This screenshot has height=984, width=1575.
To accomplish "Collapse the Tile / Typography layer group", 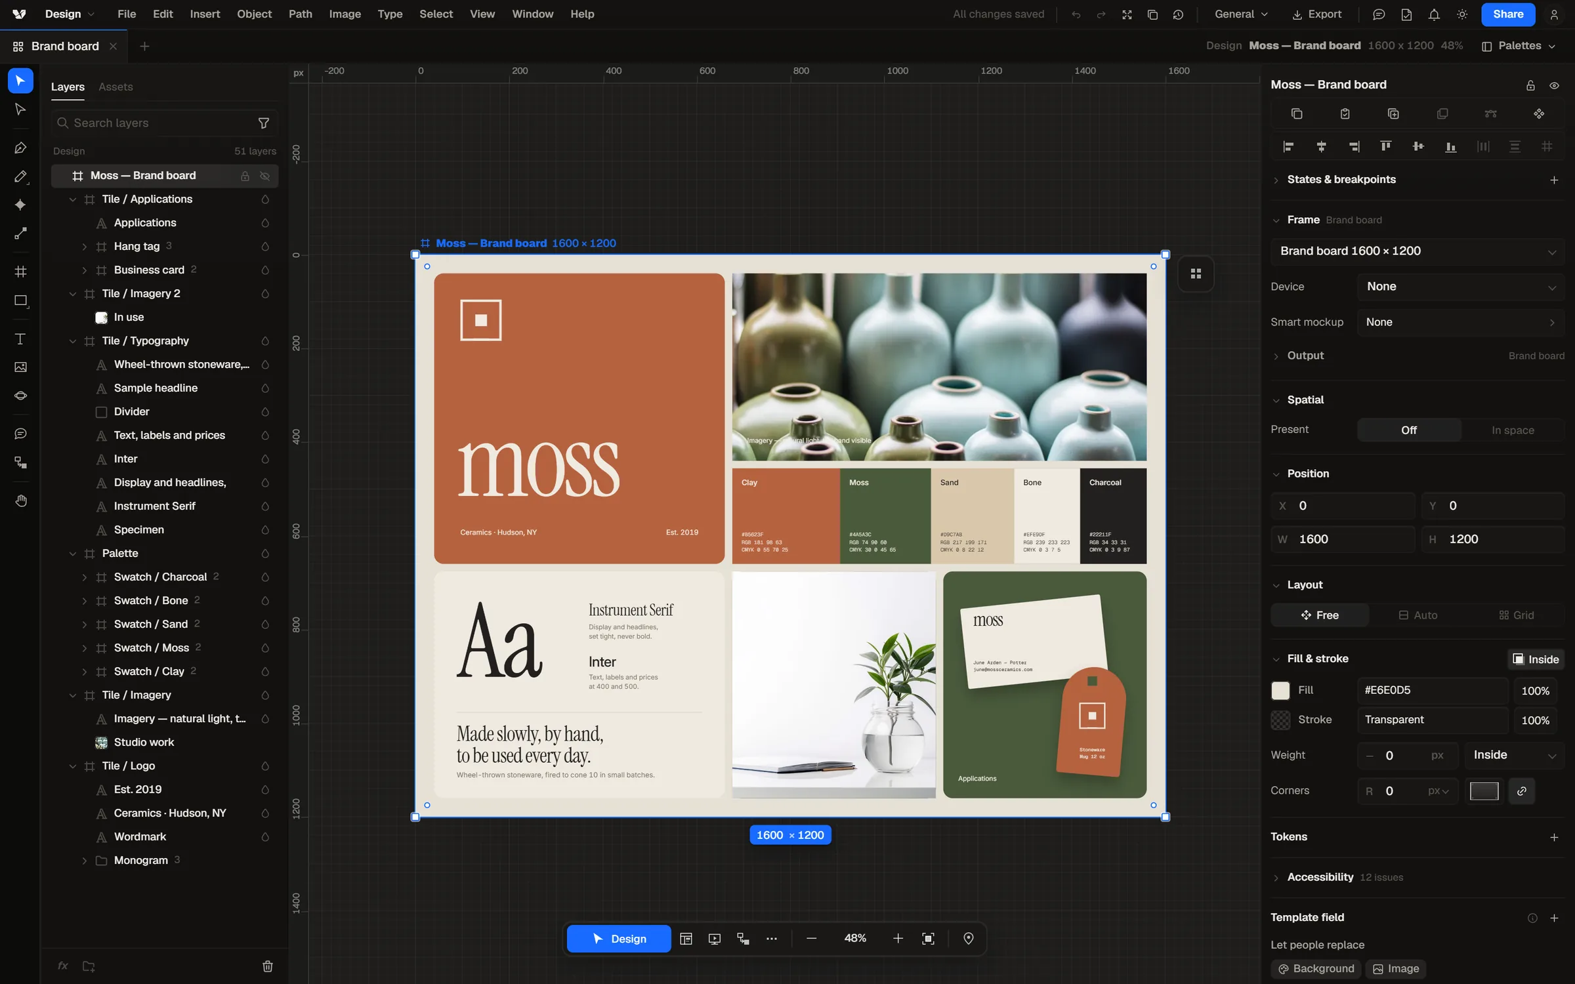I will pyautogui.click(x=73, y=341).
